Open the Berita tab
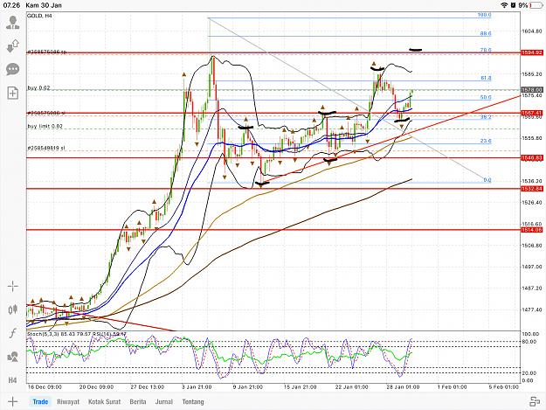This screenshot has width=546, height=410. coord(138,401)
